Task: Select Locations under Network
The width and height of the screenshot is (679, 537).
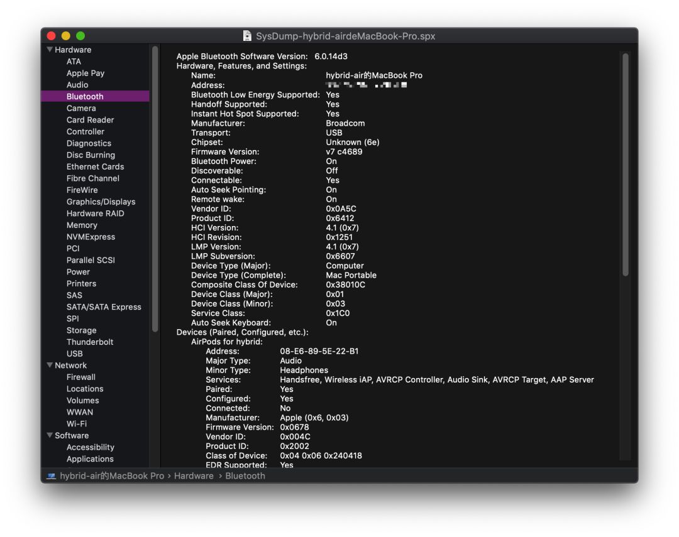Action: [x=85, y=389]
